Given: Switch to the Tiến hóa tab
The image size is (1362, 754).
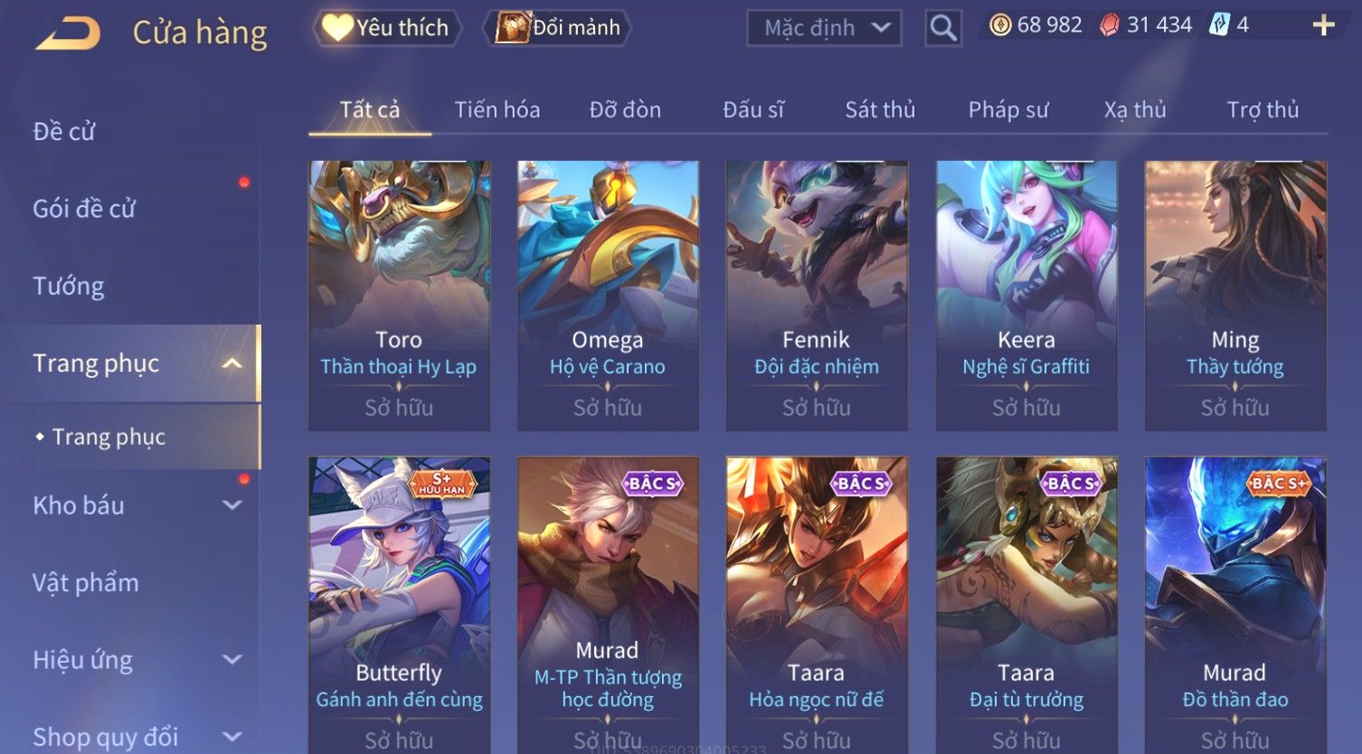Looking at the screenshot, I should pos(497,109).
